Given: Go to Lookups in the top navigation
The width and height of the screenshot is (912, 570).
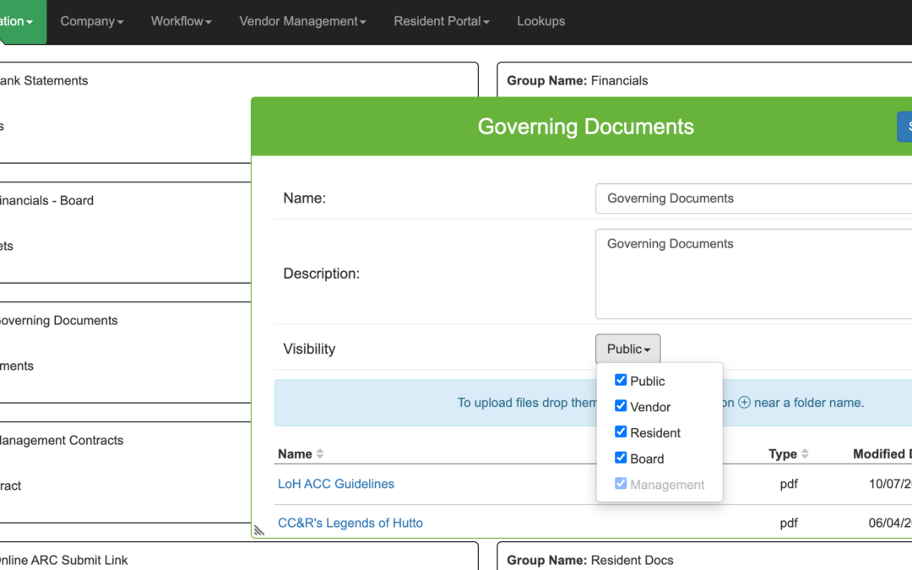Looking at the screenshot, I should click(x=540, y=21).
